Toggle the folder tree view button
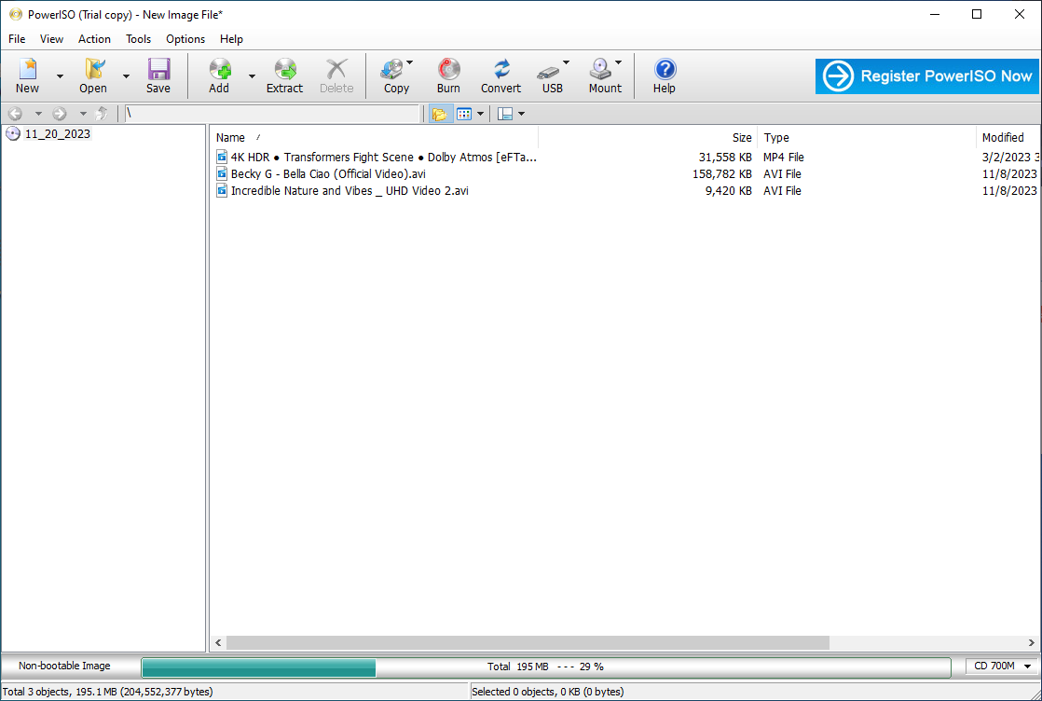 (x=438, y=114)
